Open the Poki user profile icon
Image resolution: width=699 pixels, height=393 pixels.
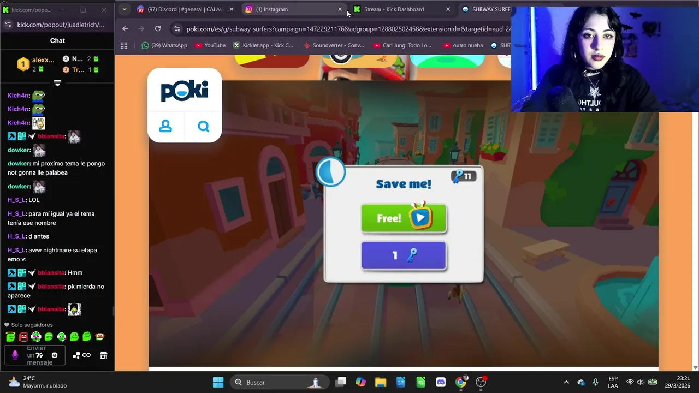tap(165, 127)
